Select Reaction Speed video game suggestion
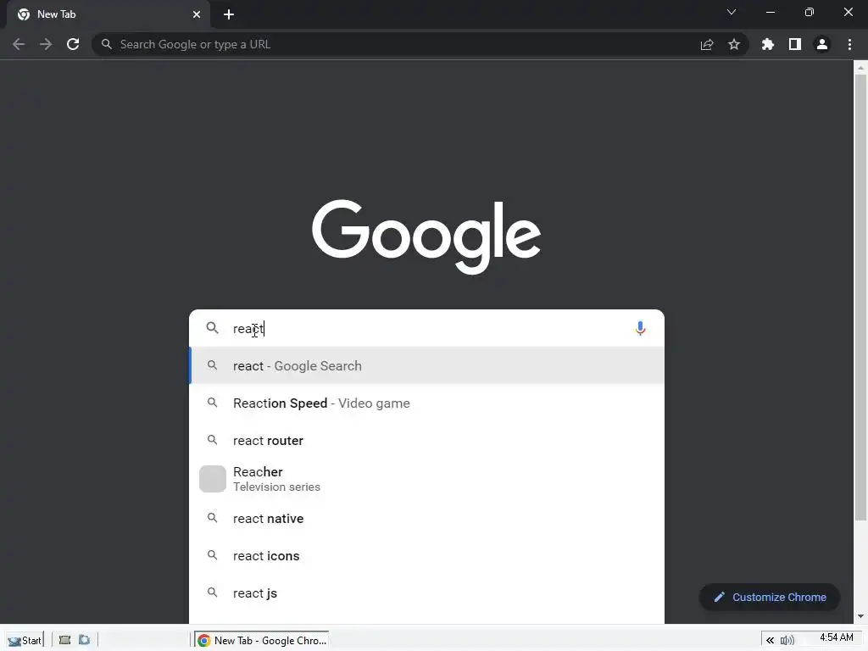The height and width of the screenshot is (651, 868). [x=427, y=403]
